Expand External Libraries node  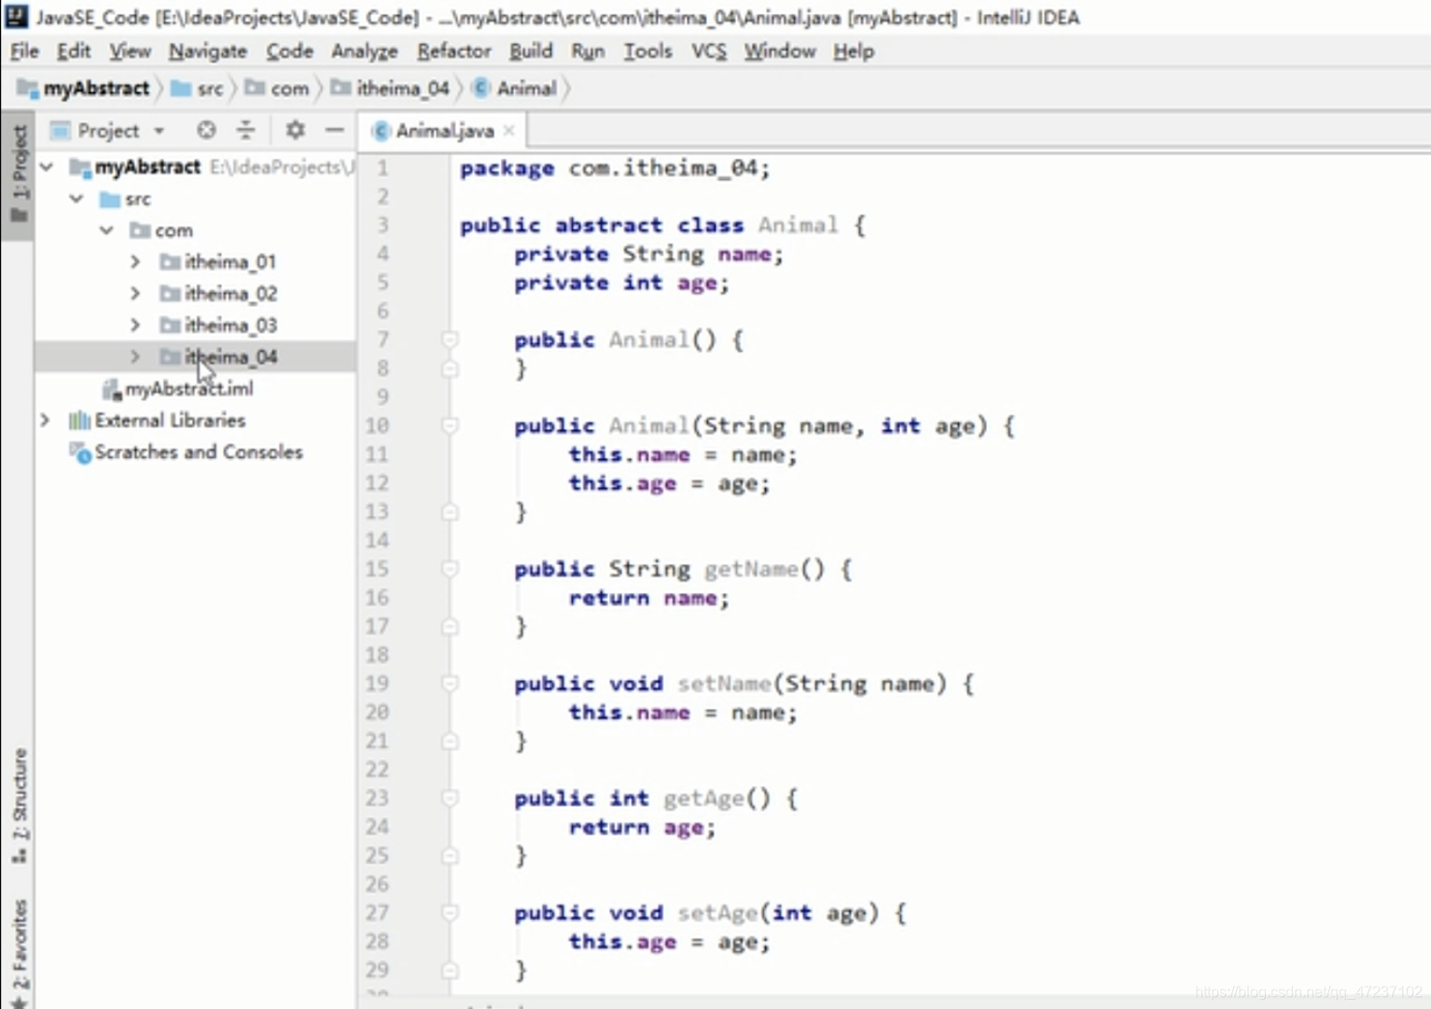point(45,421)
